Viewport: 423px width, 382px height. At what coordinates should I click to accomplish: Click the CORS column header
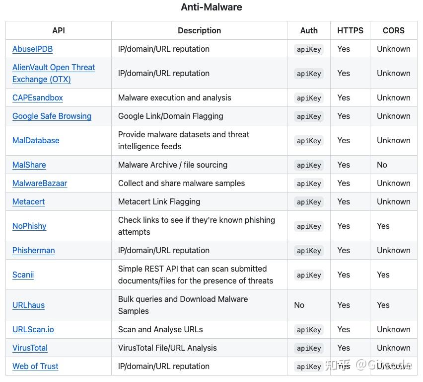coord(393,31)
